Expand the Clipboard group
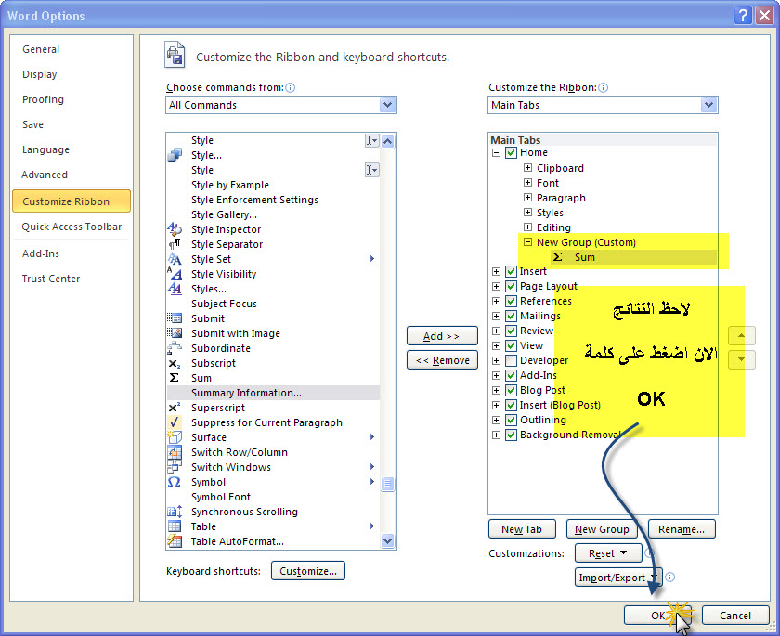This screenshot has height=636, width=780. point(527,167)
